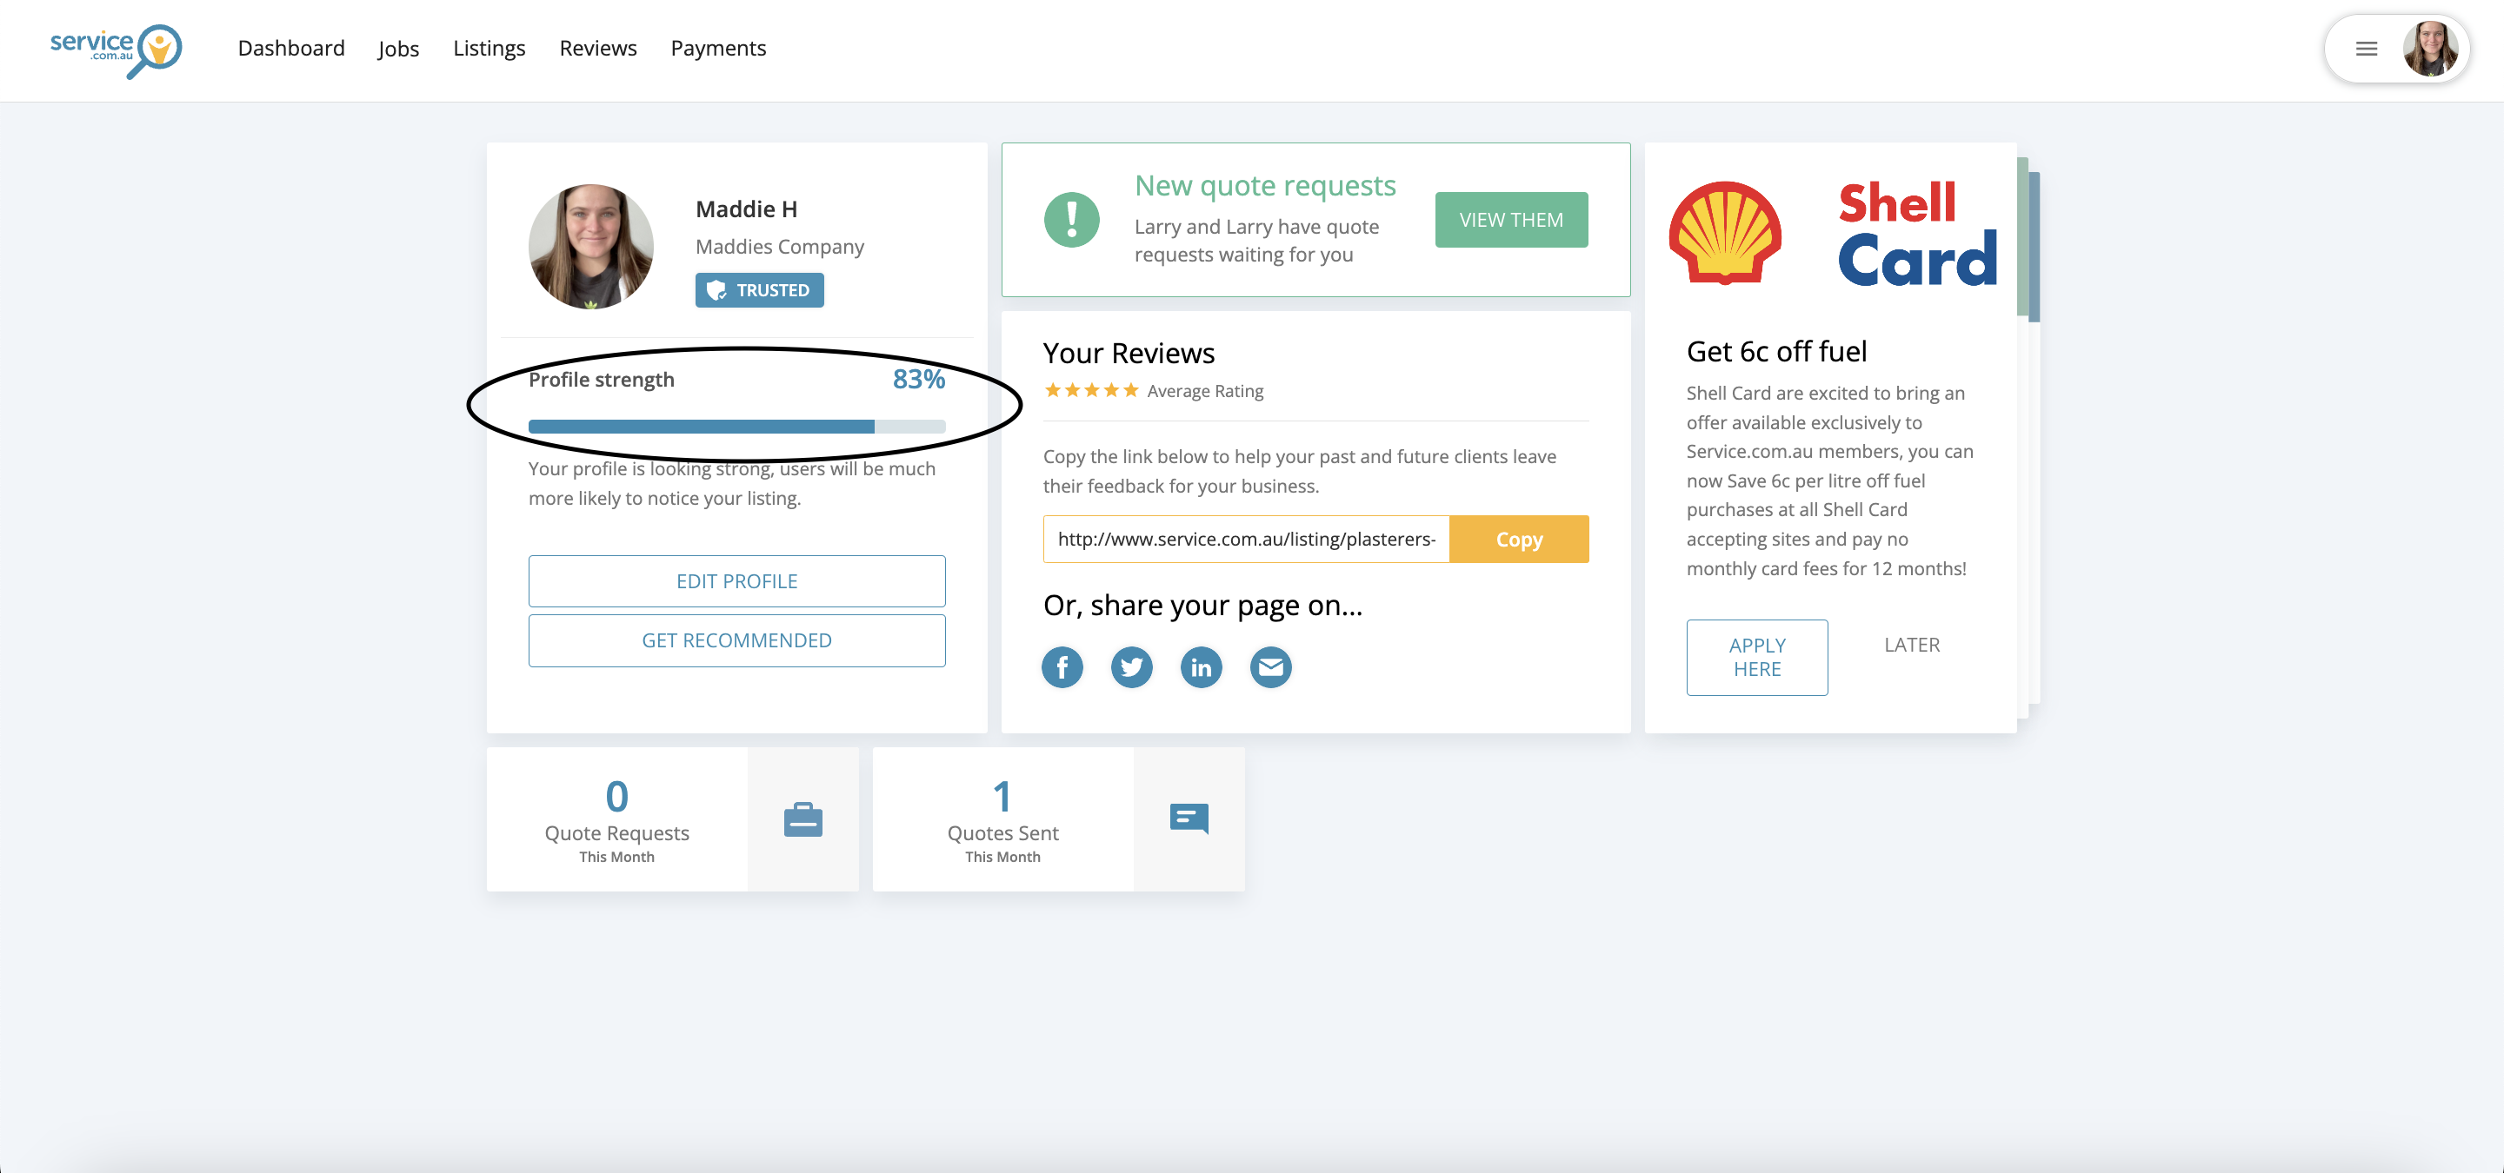Go to the Jobs page
The width and height of the screenshot is (2504, 1173).
[398, 49]
